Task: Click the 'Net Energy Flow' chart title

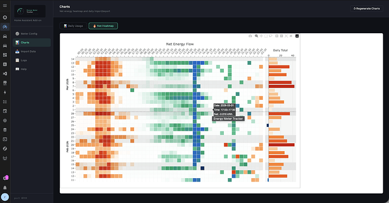Action: [180, 44]
